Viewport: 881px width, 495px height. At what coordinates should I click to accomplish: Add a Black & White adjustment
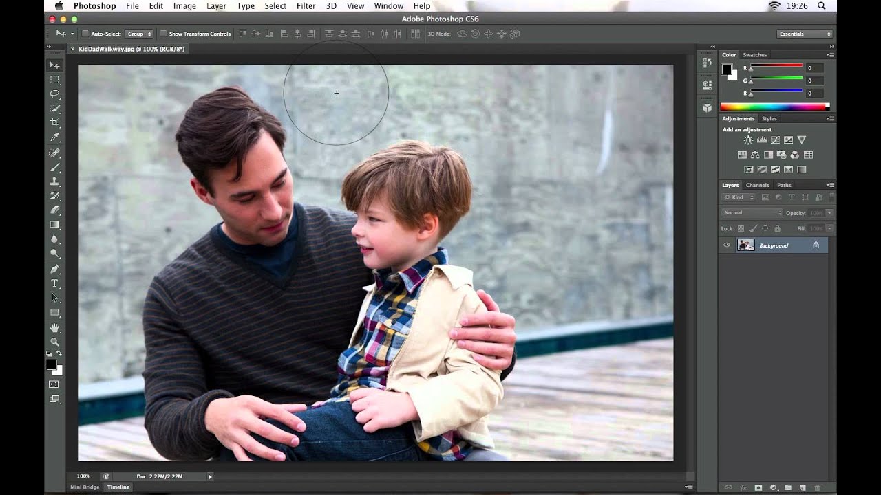(769, 155)
